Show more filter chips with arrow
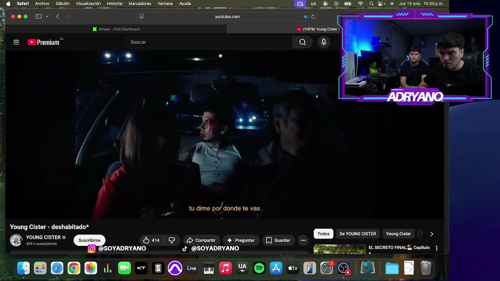 432,234
